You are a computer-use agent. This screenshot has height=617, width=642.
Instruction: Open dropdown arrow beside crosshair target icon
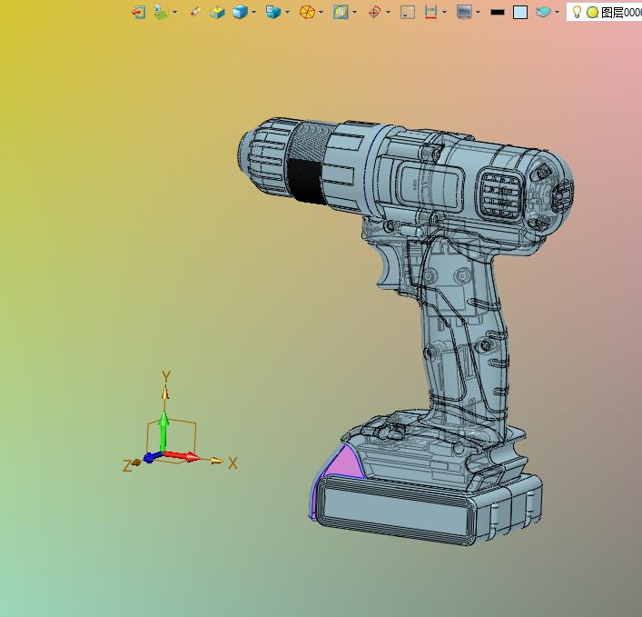[388, 13]
